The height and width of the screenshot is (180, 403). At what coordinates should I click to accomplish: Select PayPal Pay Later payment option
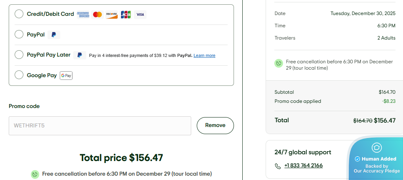click(19, 55)
